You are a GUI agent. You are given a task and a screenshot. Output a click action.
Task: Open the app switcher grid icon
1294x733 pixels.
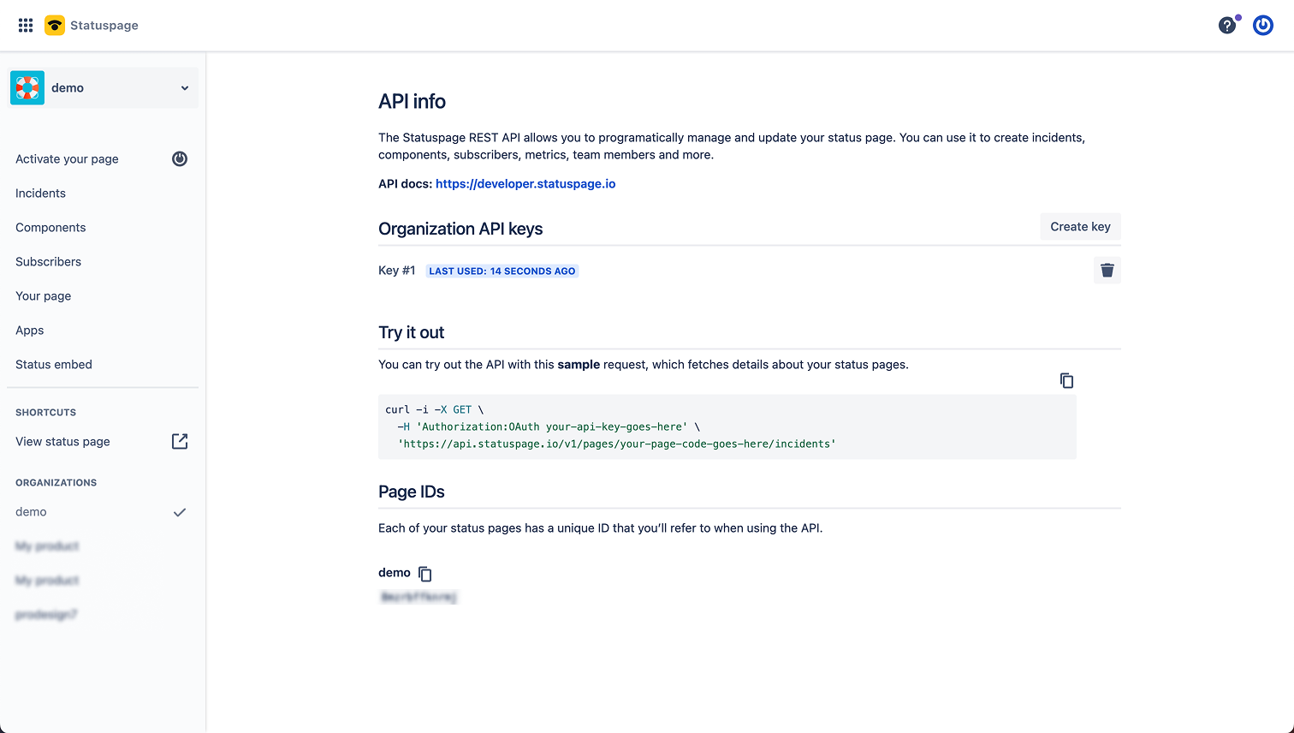tap(26, 26)
